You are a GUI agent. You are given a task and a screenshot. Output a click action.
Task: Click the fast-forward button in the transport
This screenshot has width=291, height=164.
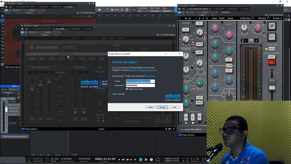127,159
